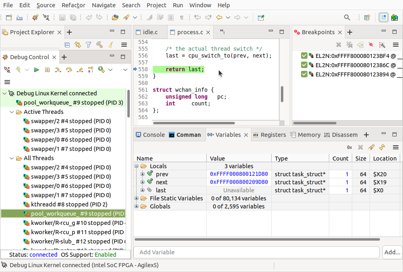Screen dimensions: 403x272
Task: Click the green Continue run button
Action: (37, 70)
